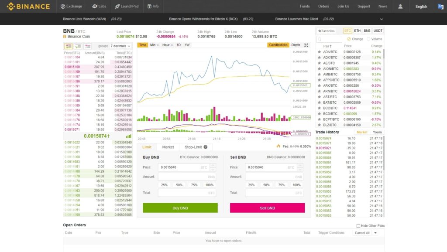Open the Cancel All dropdown arrow
Screen dimensions: 447x252
(375, 233)
